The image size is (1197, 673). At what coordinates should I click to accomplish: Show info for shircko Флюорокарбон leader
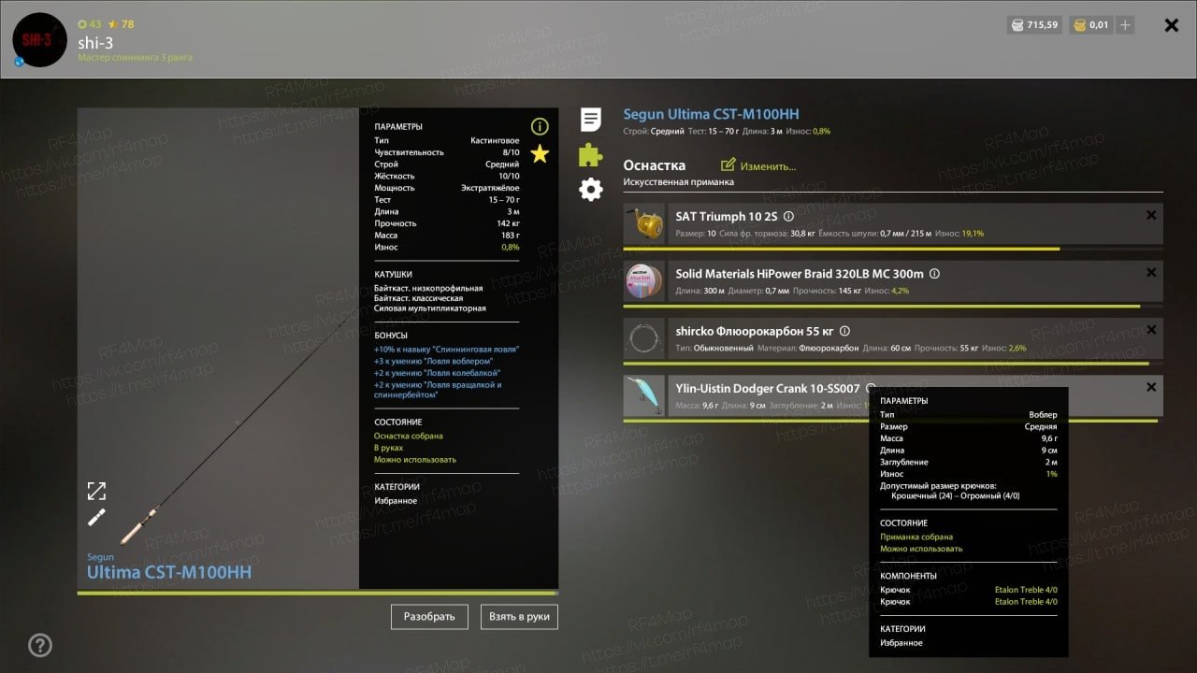[844, 331]
